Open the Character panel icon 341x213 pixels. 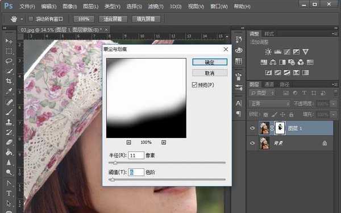[x=239, y=103]
